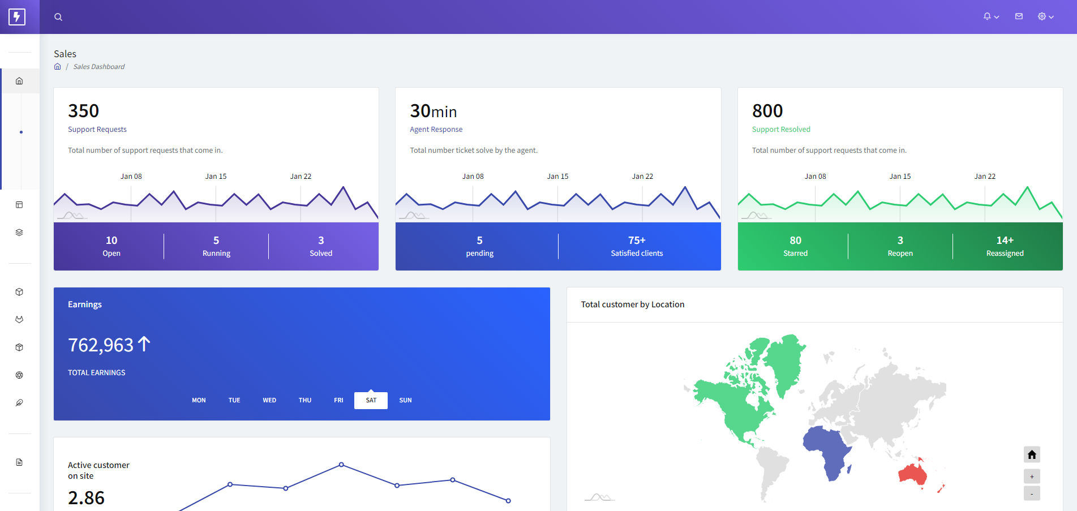Toggle MON in the Earnings day selector
The height and width of the screenshot is (511, 1077).
tap(199, 400)
